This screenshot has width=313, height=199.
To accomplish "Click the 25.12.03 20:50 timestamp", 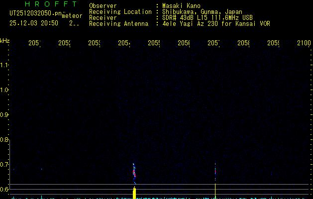I will [x=33, y=23].
